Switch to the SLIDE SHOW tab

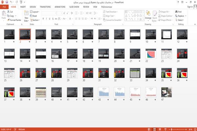point(74,7)
